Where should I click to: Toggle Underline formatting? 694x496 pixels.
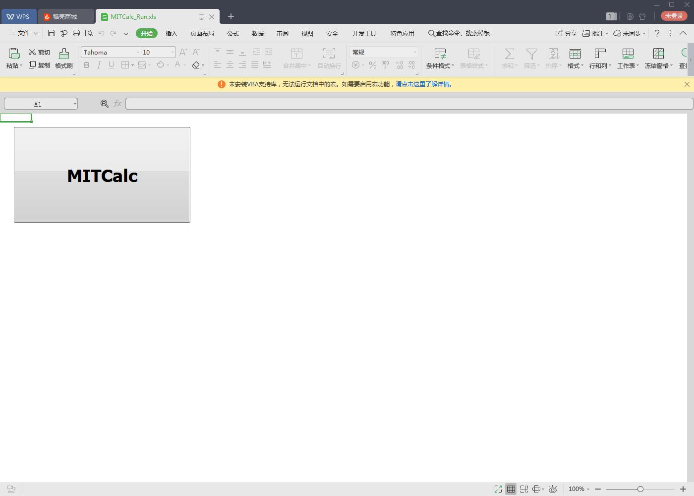112,65
